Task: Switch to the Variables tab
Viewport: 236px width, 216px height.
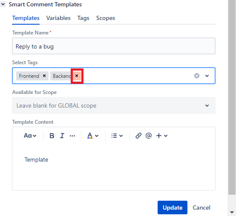Action: [x=58, y=18]
